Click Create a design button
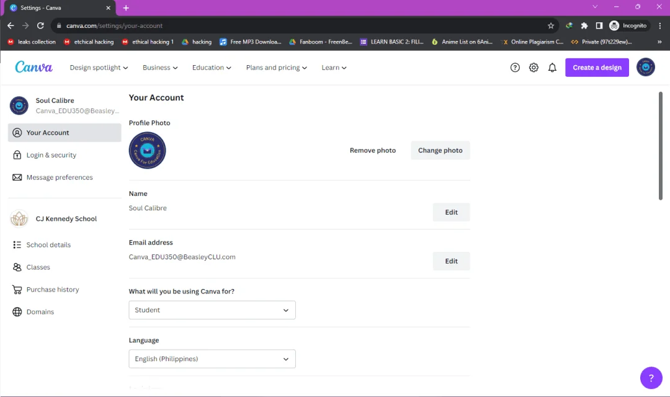 [x=597, y=68]
